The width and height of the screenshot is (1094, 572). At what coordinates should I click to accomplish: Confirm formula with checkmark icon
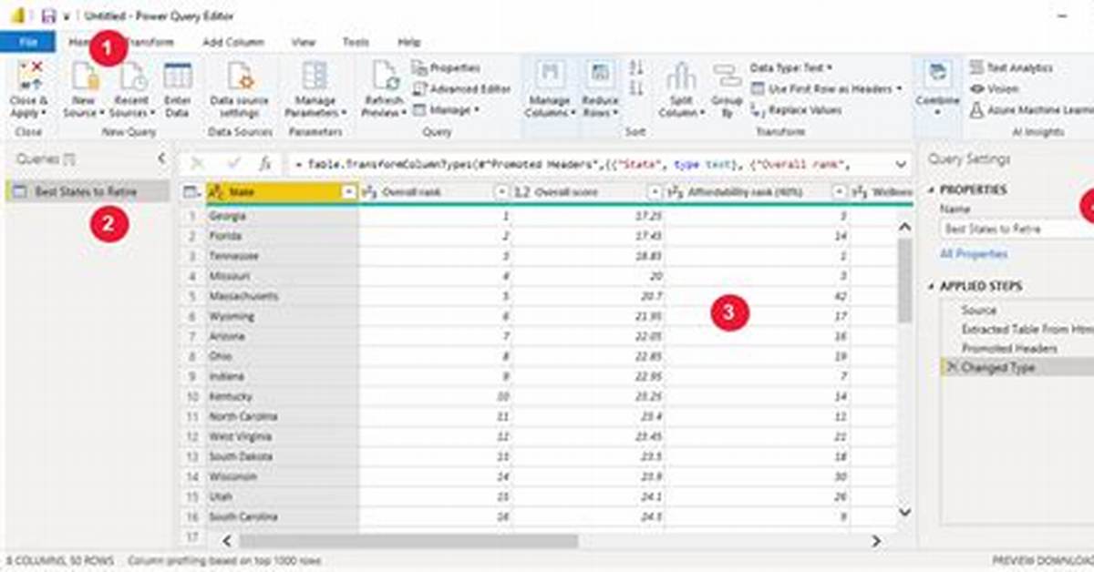pyautogui.click(x=233, y=164)
